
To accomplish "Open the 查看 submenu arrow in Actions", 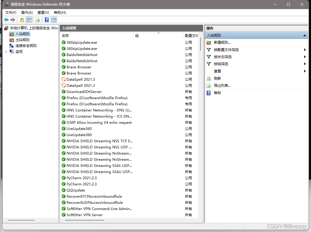I will 305,71.
